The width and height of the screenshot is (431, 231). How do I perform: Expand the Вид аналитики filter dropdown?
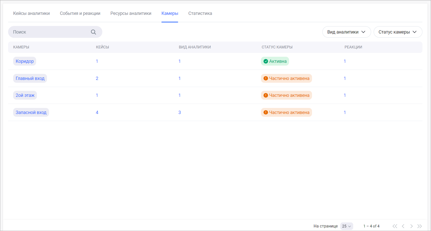(x=346, y=32)
